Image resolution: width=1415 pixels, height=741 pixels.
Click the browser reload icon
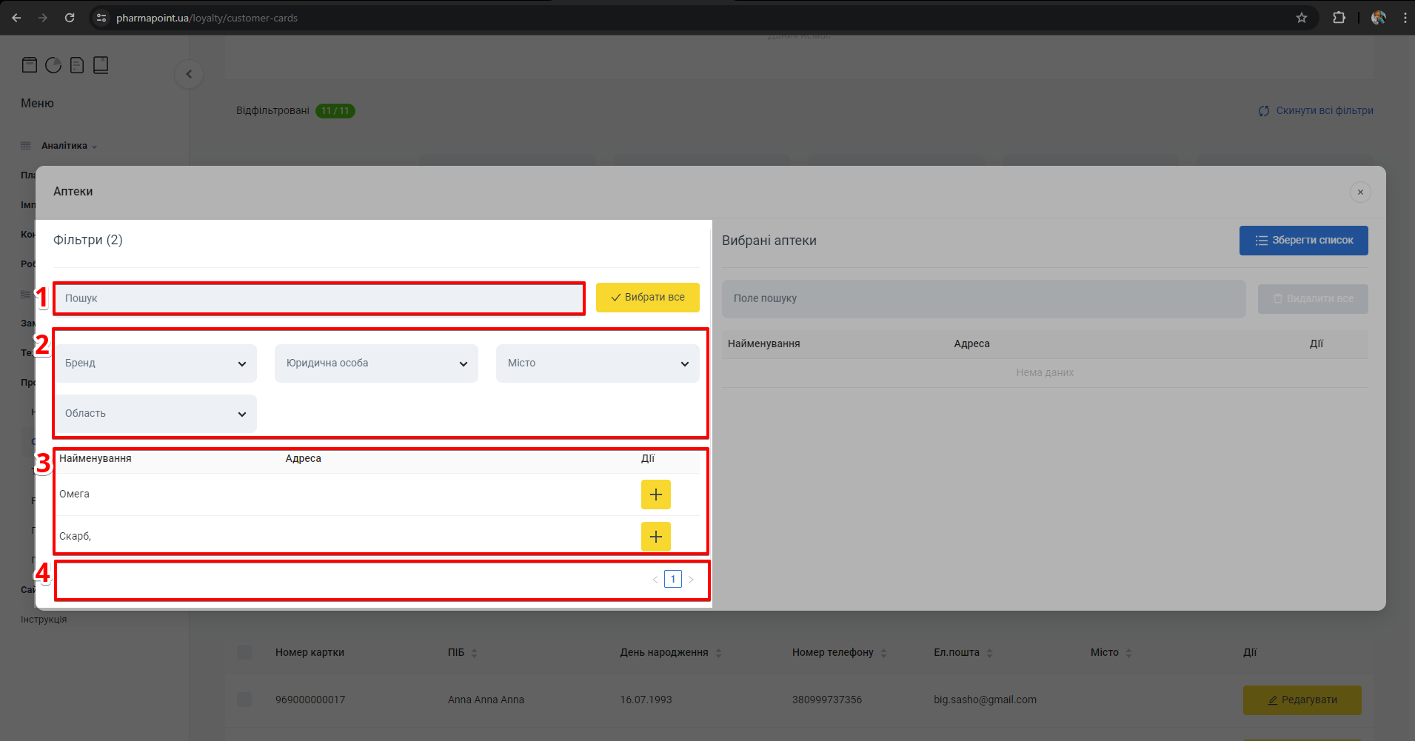(x=70, y=18)
